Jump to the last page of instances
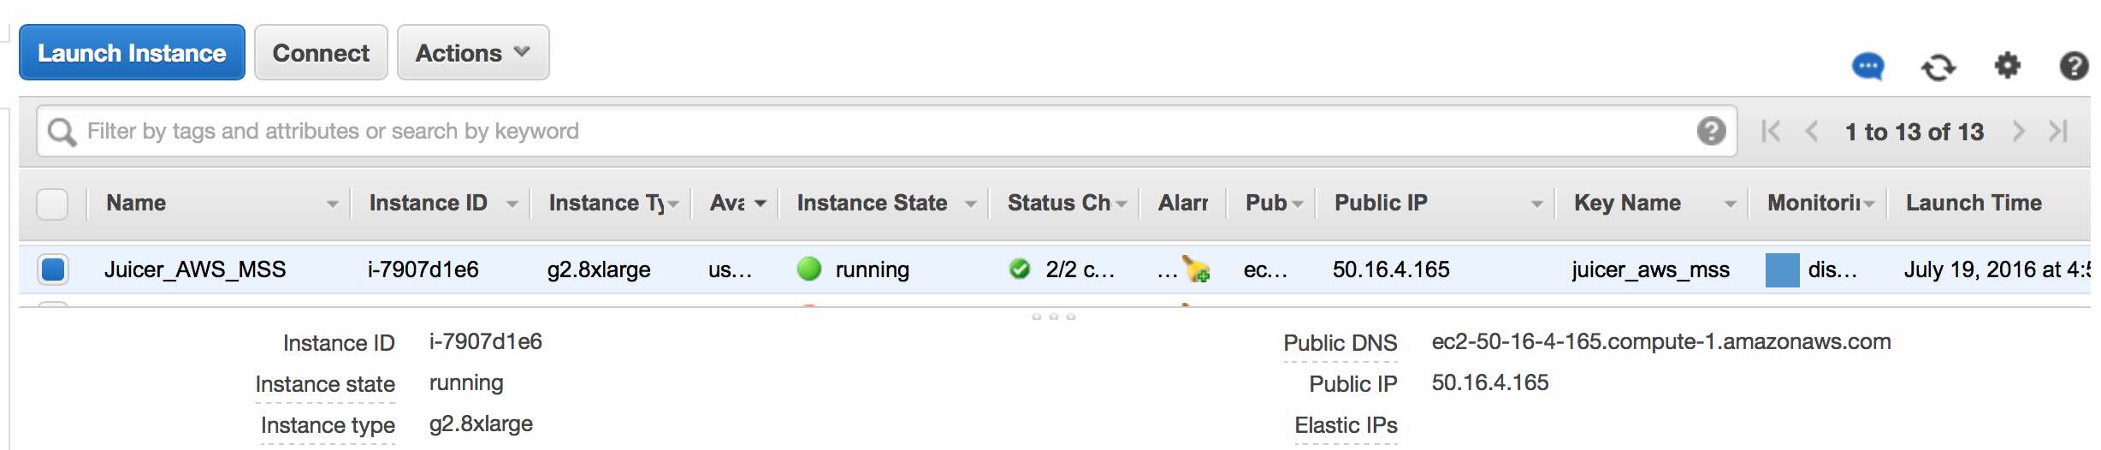The image size is (2101, 450). 2058,131
